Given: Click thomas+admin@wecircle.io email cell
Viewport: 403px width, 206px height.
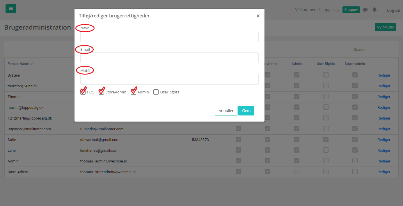Looking at the screenshot, I should pyautogui.click(x=103, y=161).
